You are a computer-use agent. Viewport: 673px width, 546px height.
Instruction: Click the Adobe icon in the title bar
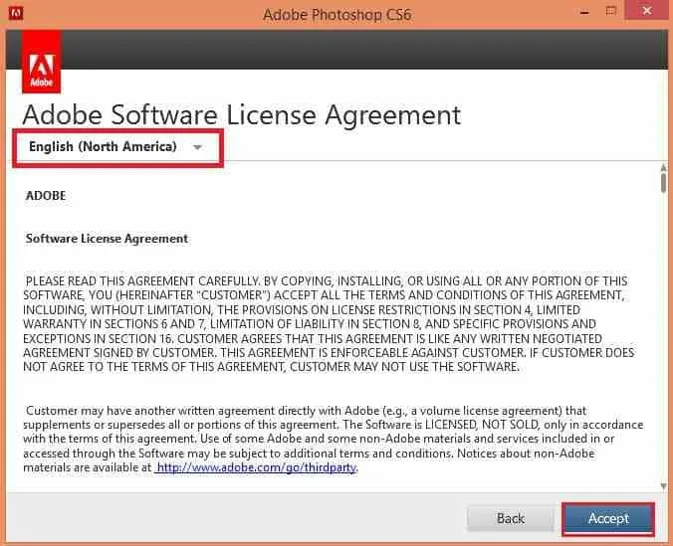[x=16, y=13]
